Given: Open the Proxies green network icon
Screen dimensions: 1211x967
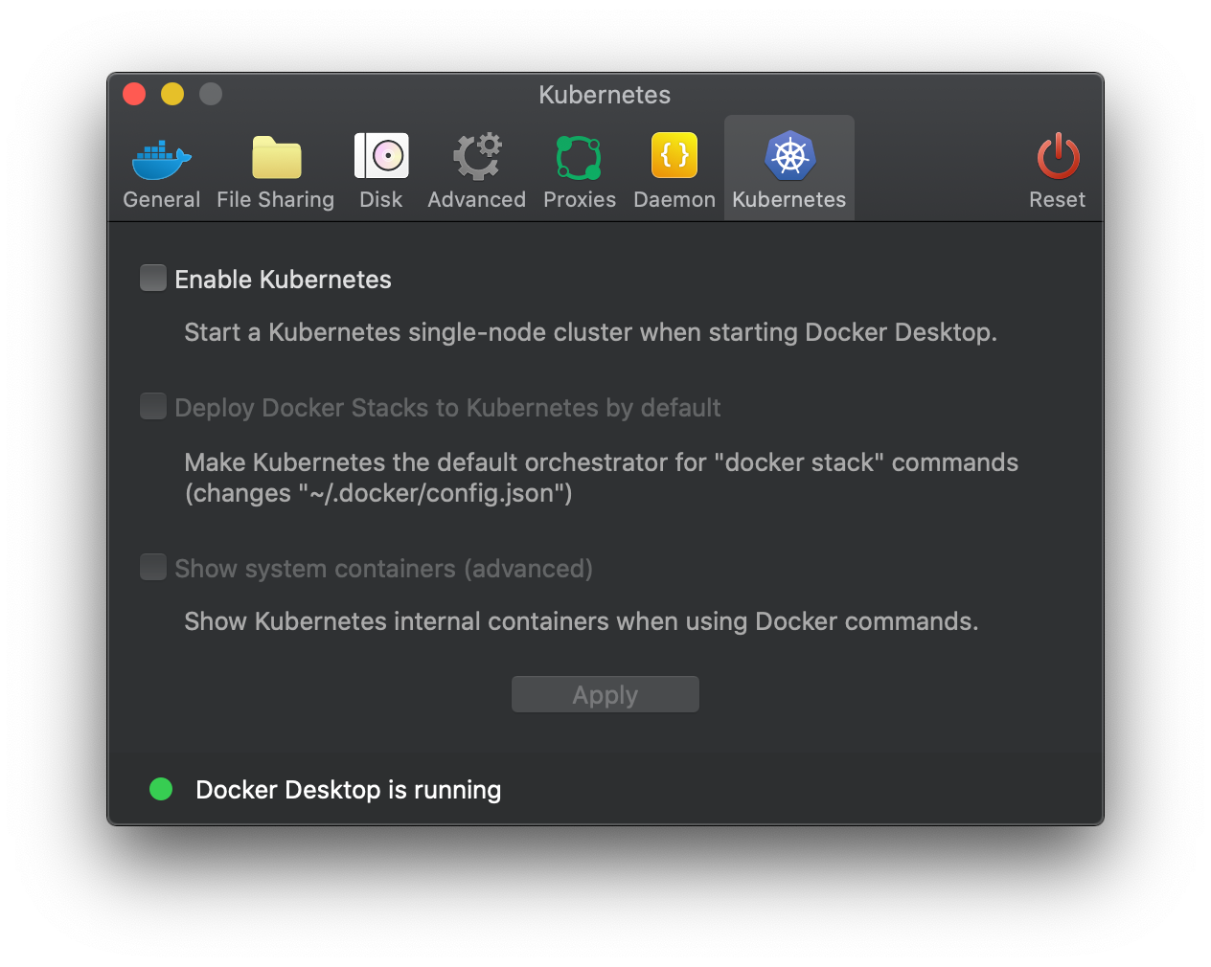Looking at the screenshot, I should tap(579, 157).
